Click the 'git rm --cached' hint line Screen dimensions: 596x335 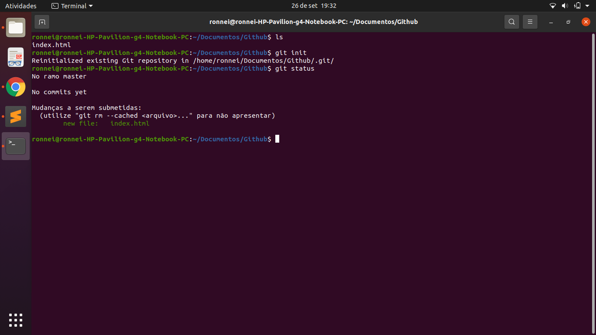pos(158,116)
